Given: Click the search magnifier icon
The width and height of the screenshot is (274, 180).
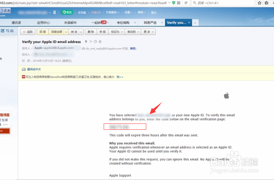Looking at the screenshot, I should (194, 3).
